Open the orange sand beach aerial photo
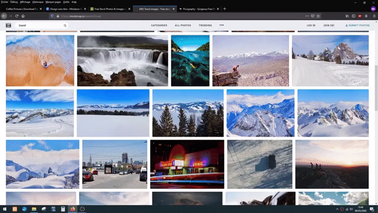 pyautogui.click(x=40, y=60)
